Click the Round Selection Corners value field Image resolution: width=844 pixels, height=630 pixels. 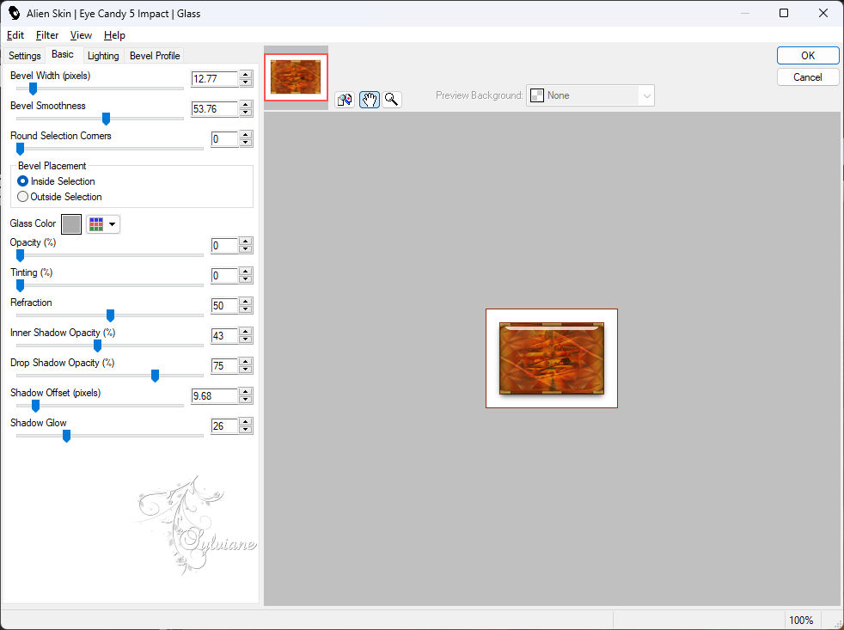224,139
